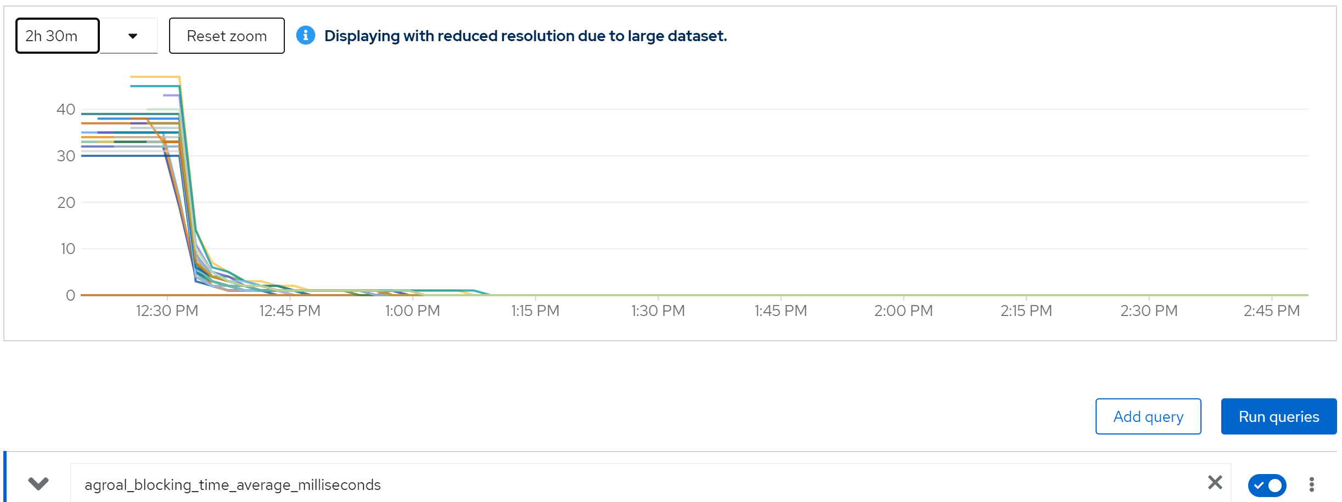
Task: Open the query kebab menu
Action: pos(1311,484)
